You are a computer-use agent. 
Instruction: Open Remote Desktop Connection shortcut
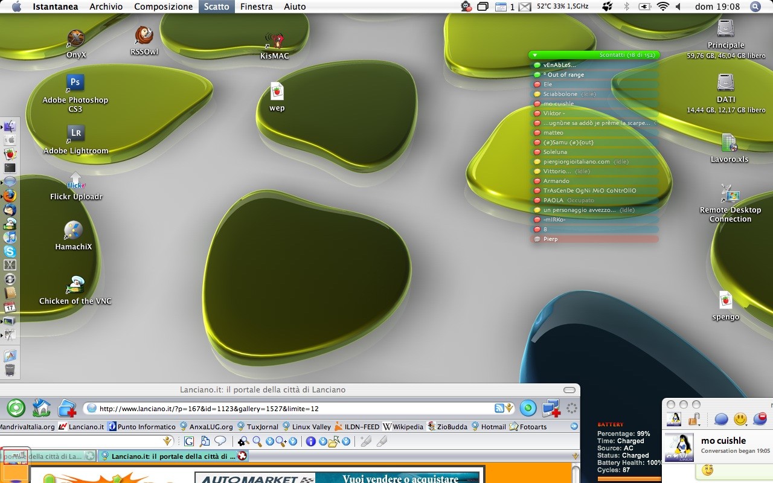[x=730, y=194]
